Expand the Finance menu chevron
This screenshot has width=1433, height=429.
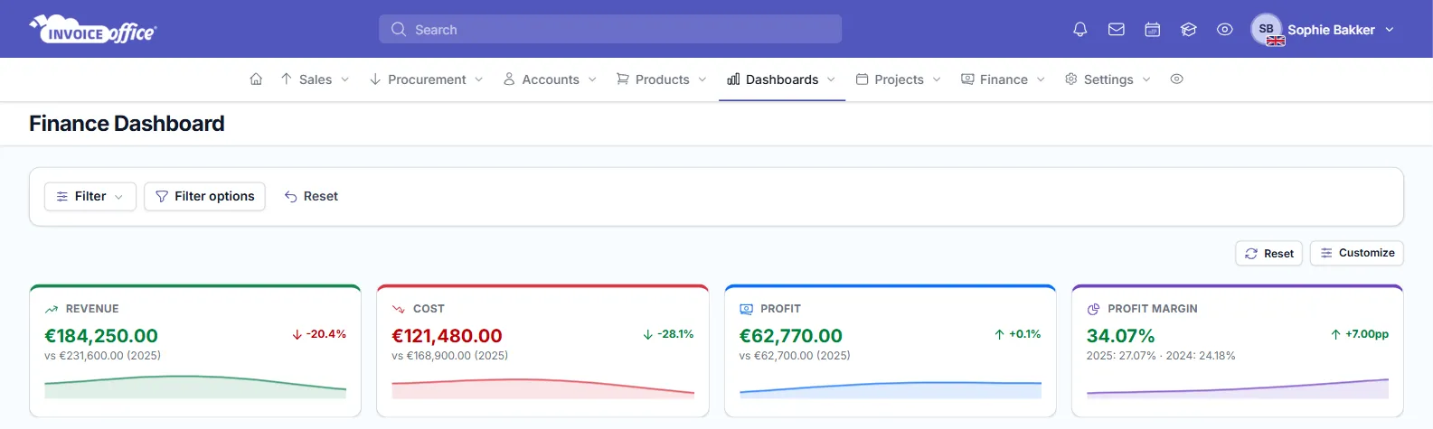click(x=1041, y=79)
